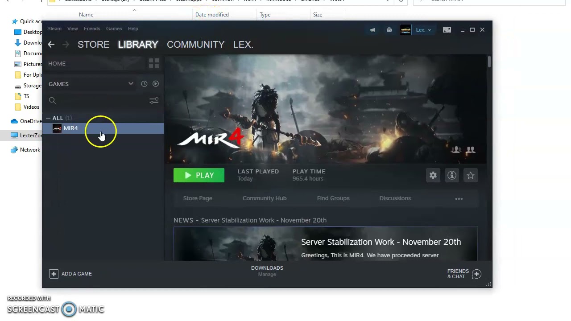The image size is (571, 321).
Task: Open the Lex. account dropdown
Action: [423, 30]
